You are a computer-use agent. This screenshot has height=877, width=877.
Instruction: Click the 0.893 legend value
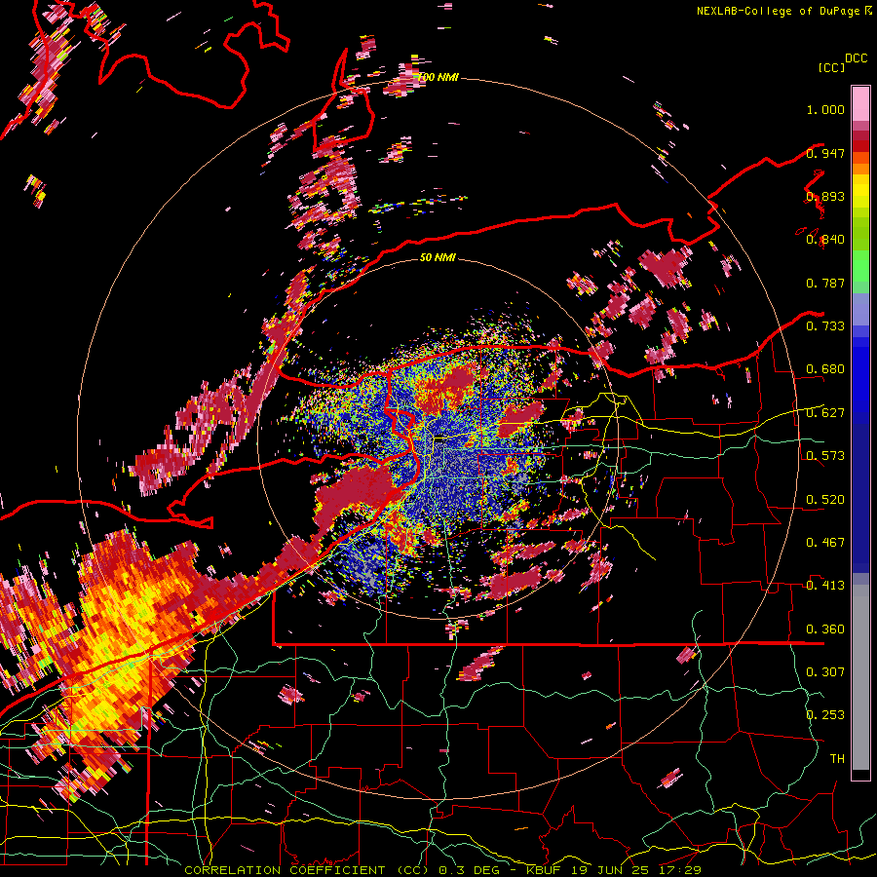pyautogui.click(x=825, y=196)
